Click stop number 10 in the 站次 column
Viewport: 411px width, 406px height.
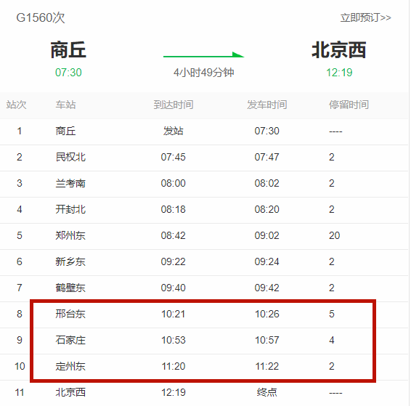20,366
